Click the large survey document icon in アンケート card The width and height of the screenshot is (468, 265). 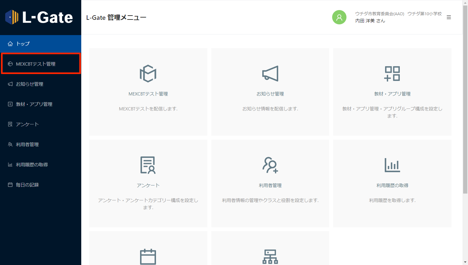point(148,165)
